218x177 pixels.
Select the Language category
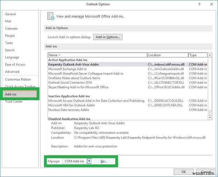click(x=12, y=57)
